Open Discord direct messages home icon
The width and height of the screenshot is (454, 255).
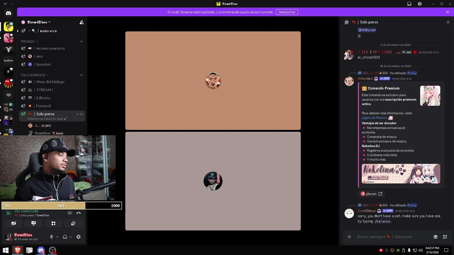pos(9,13)
